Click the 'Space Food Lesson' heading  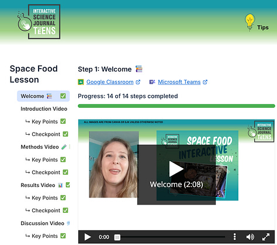click(x=34, y=74)
